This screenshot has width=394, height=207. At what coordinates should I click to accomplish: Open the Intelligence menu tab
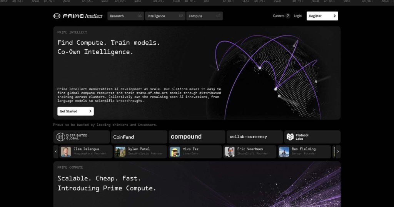click(x=165, y=16)
